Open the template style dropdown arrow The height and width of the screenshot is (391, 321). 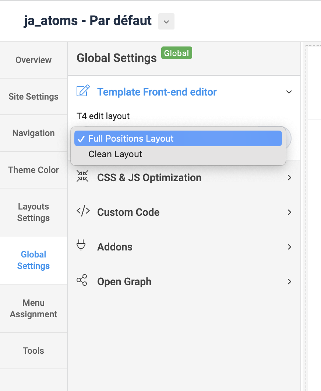coord(166,22)
